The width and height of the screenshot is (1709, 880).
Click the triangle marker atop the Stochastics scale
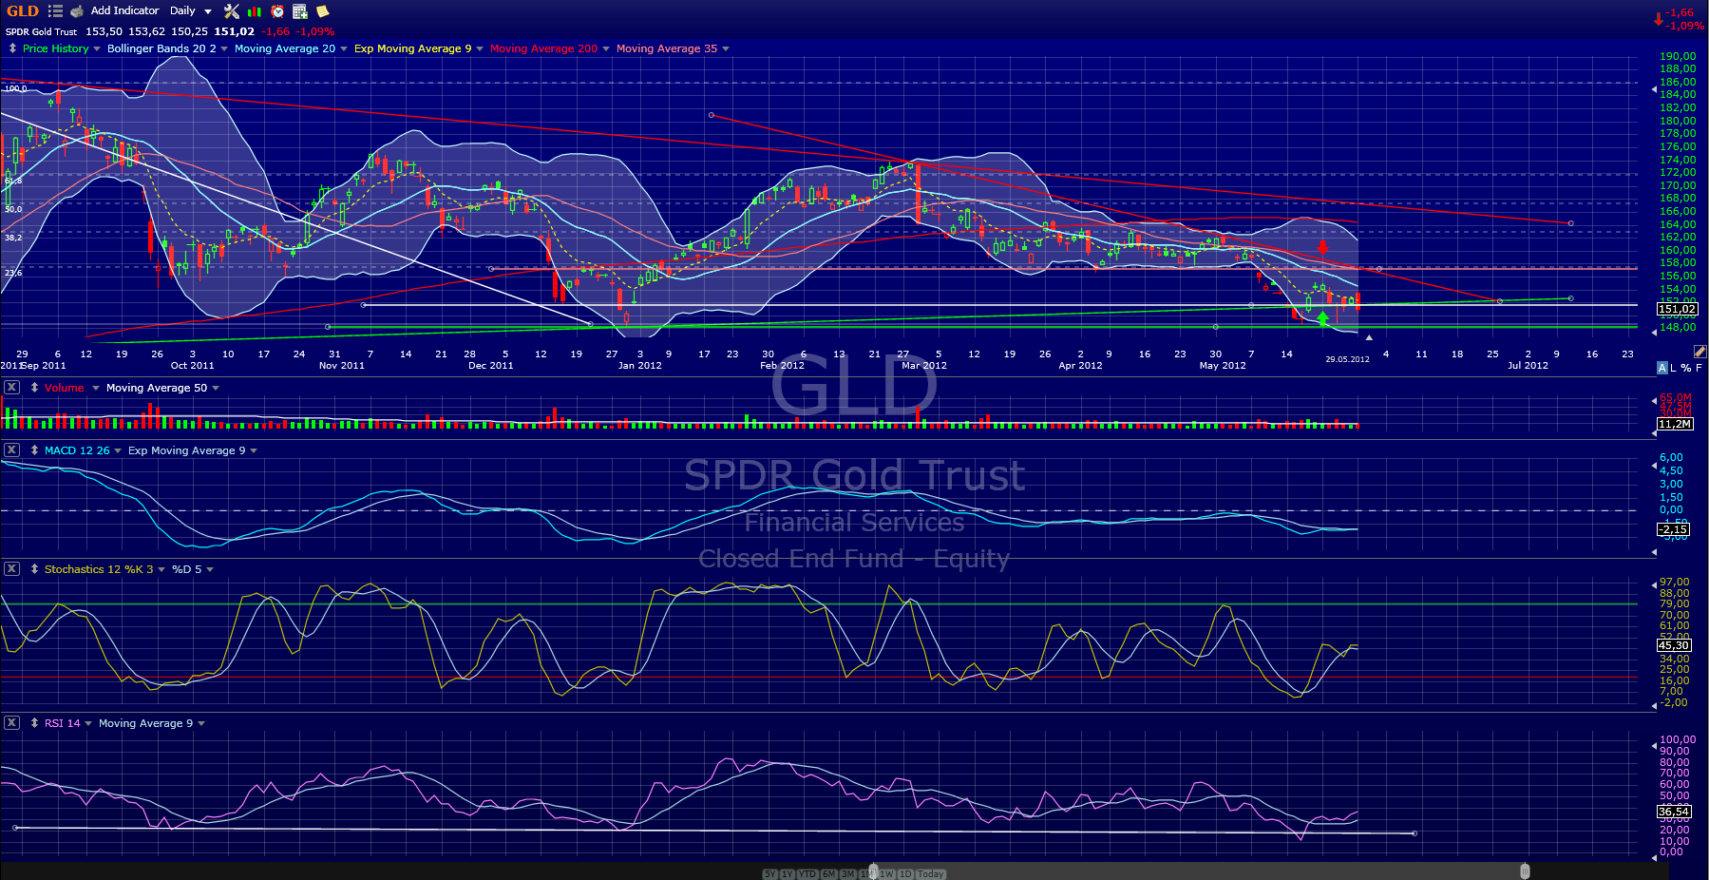click(1655, 584)
